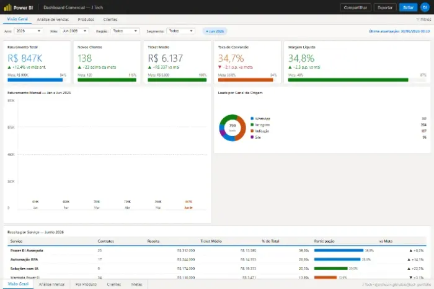Screen dimensions: 434x289
Task: Click the 138 Novos Clientes value
Action: (x=85, y=58)
